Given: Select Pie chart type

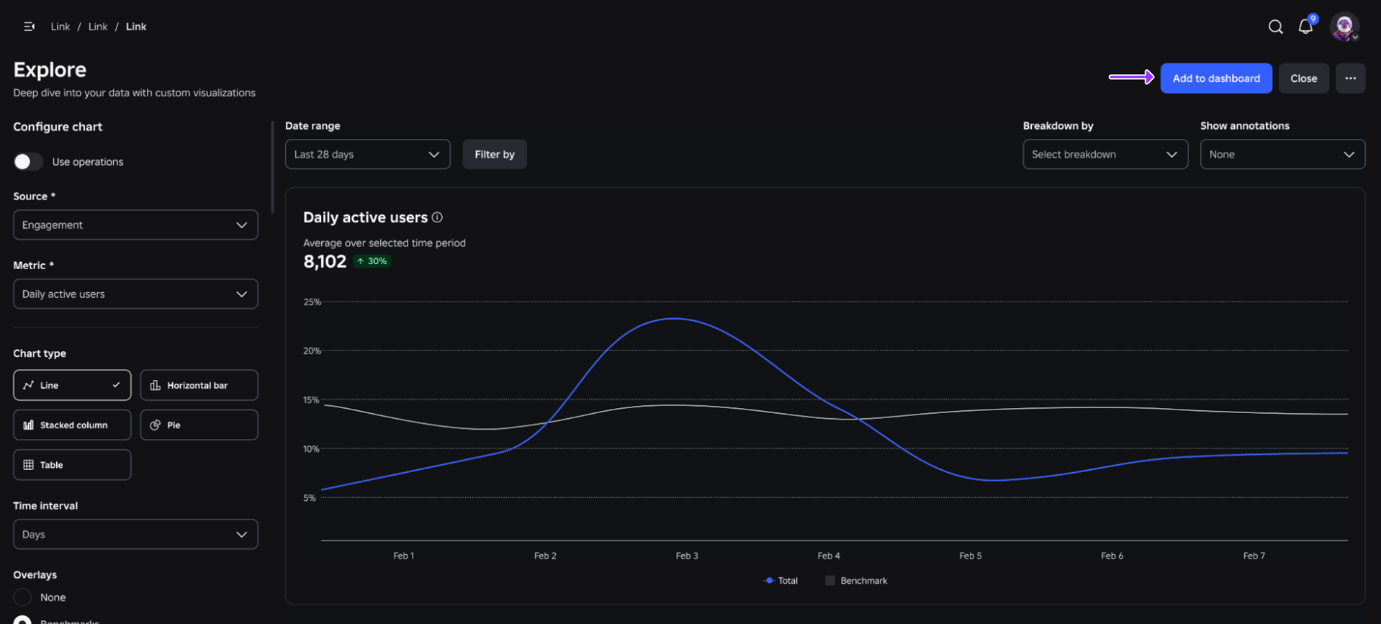Looking at the screenshot, I should click(x=199, y=425).
